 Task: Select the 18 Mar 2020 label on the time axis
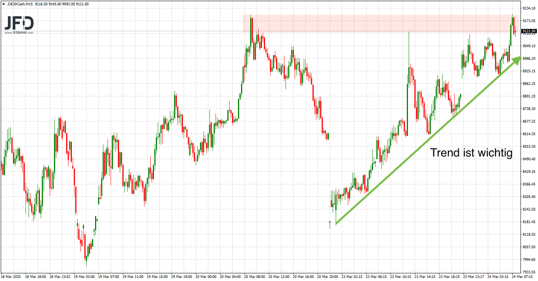11,277
